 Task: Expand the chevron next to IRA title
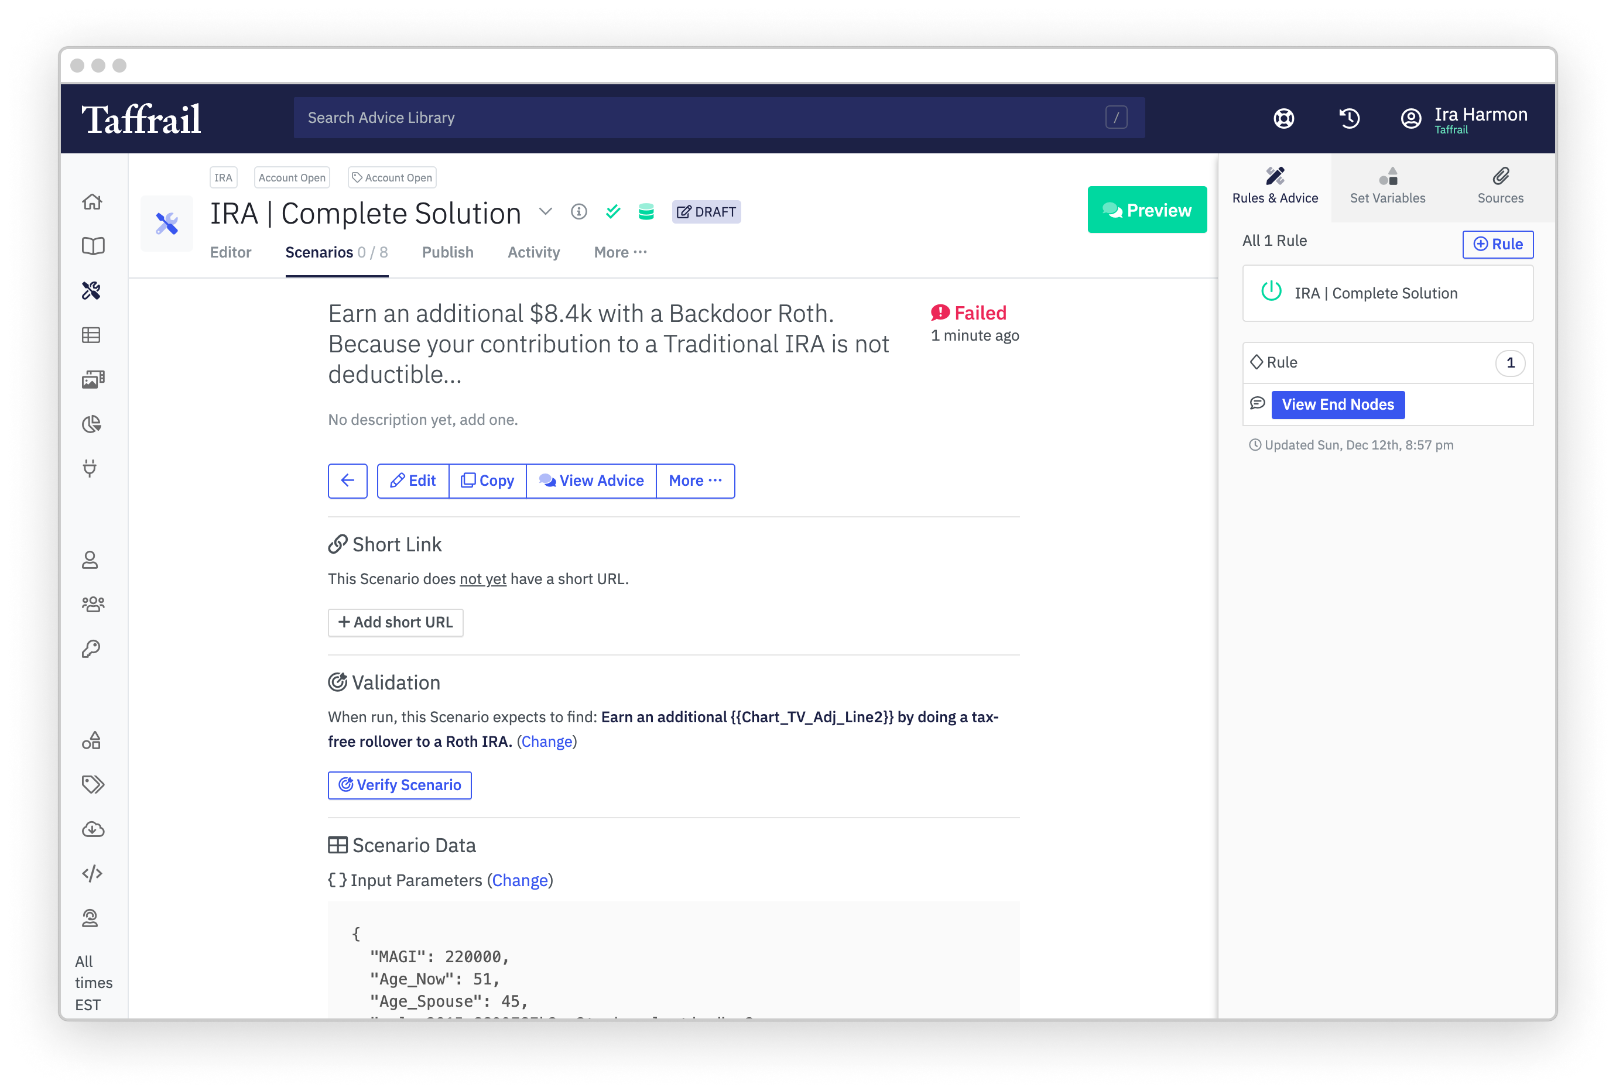coord(546,211)
